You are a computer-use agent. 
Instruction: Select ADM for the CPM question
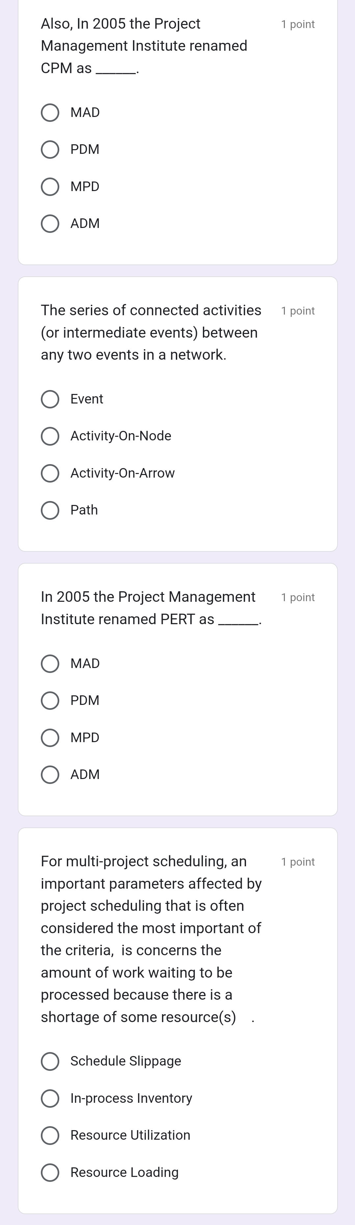pyautogui.click(x=50, y=224)
